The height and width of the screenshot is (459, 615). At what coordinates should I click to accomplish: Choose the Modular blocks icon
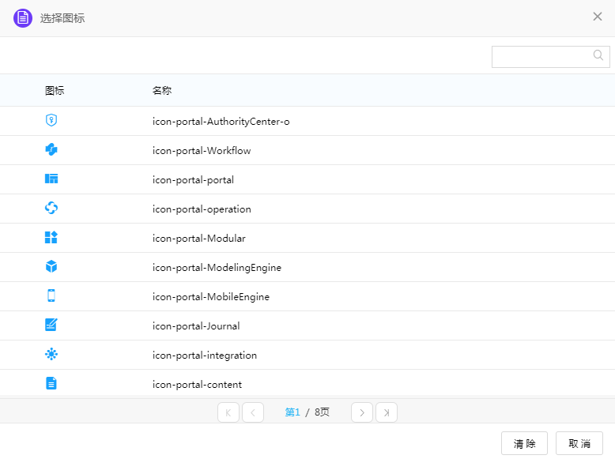pos(51,238)
